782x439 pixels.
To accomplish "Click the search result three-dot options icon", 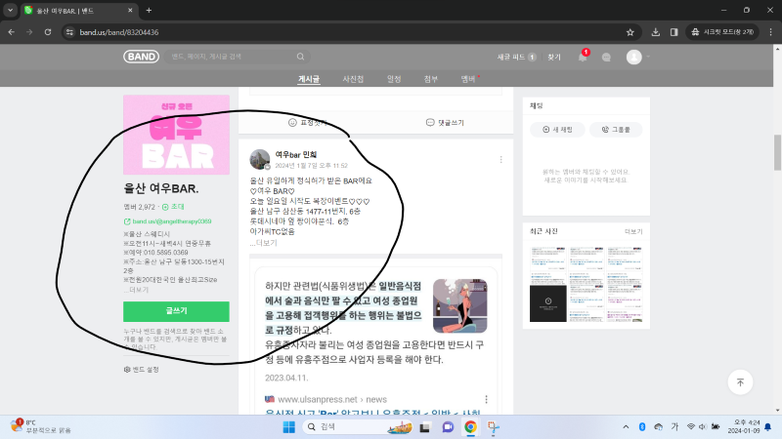I will click(486, 399).
